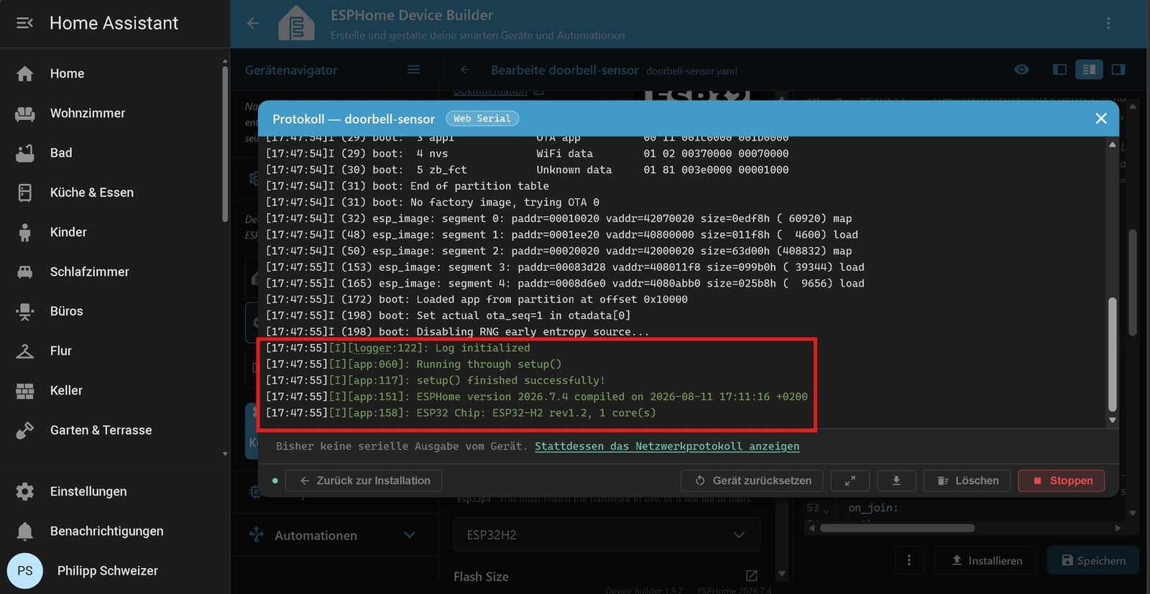Click the log scrollbar down arrow
This screenshot has width=1150, height=594.
pyautogui.click(x=1113, y=420)
